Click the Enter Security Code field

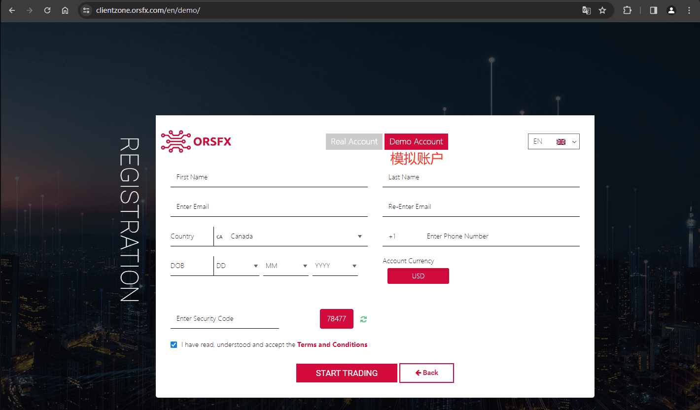click(x=225, y=319)
